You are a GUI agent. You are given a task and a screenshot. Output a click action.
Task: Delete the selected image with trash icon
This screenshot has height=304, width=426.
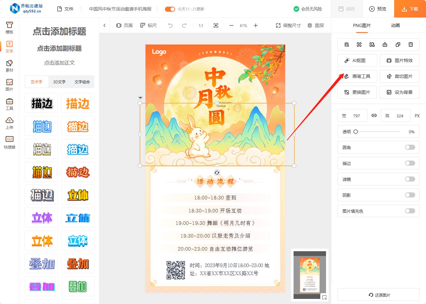pos(411,45)
